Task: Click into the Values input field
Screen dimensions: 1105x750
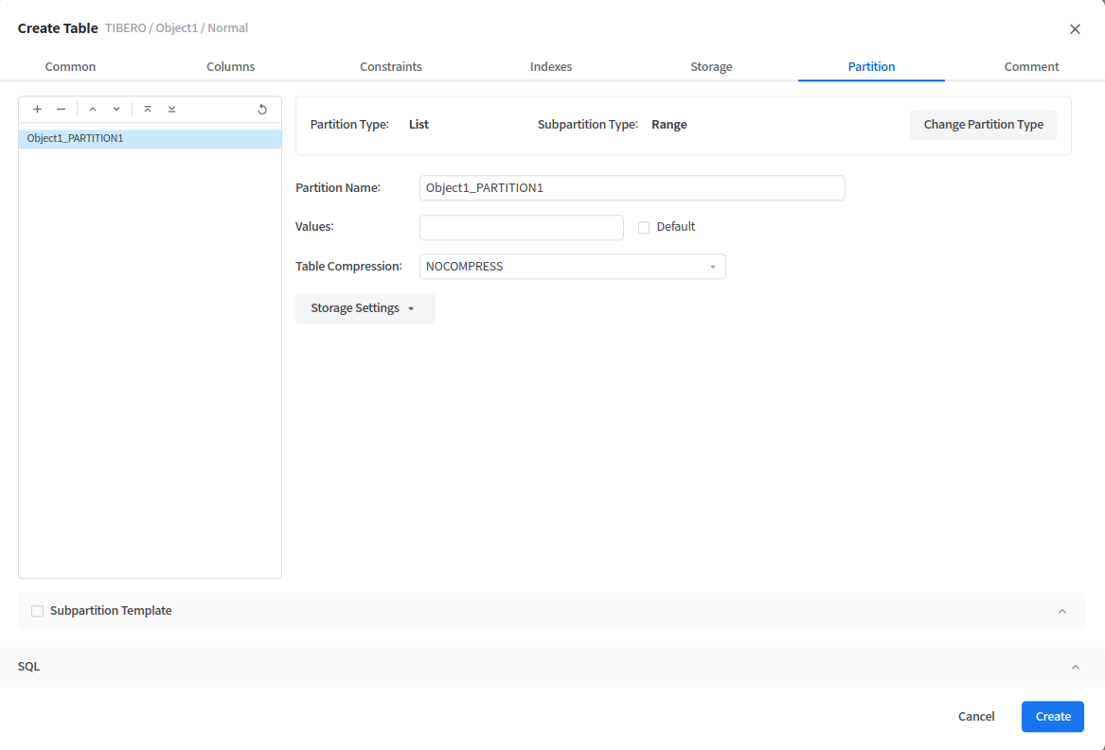Action: 521,228
